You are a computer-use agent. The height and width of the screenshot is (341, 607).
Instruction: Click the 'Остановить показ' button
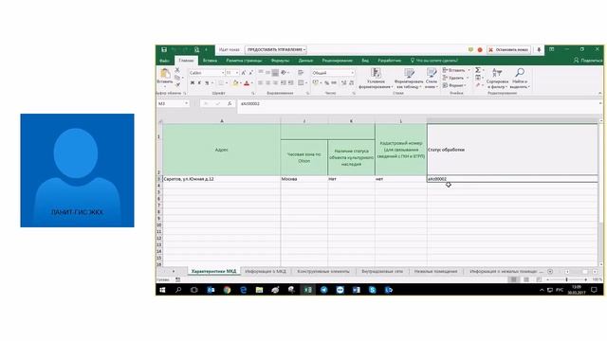click(508, 50)
